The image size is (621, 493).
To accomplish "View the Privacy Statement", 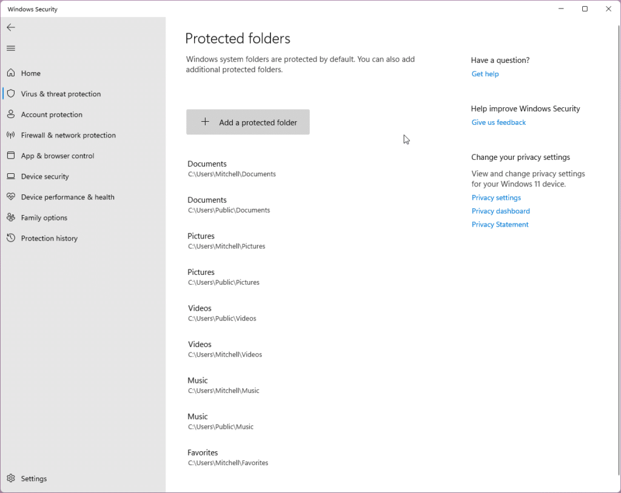I will (x=500, y=224).
